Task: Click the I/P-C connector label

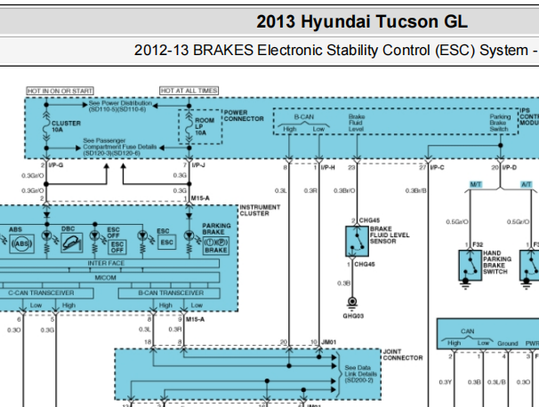Action: coord(438,168)
